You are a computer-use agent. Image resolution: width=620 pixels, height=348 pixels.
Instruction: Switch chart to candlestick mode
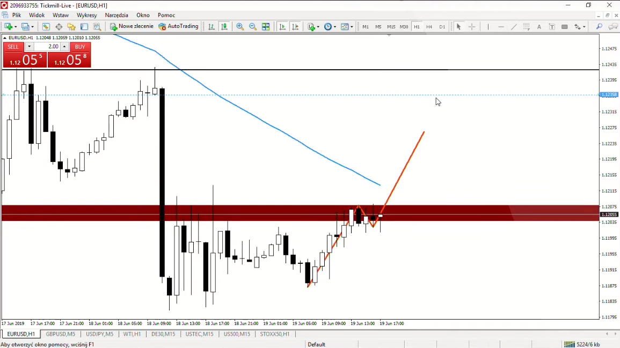(x=224, y=26)
